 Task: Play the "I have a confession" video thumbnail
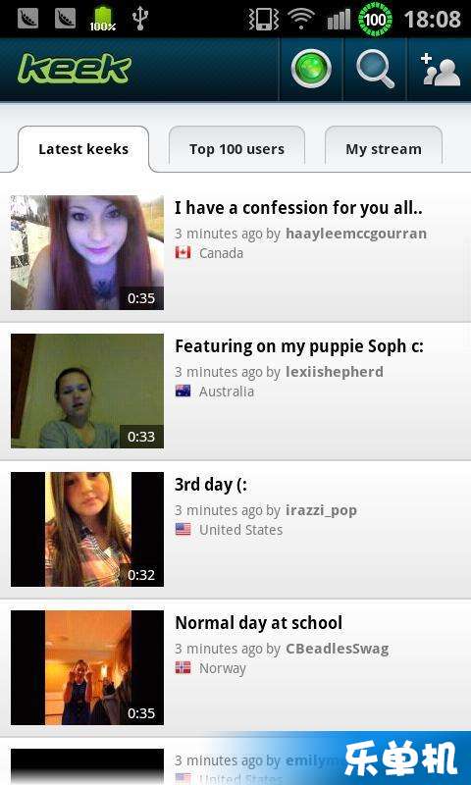(87, 252)
